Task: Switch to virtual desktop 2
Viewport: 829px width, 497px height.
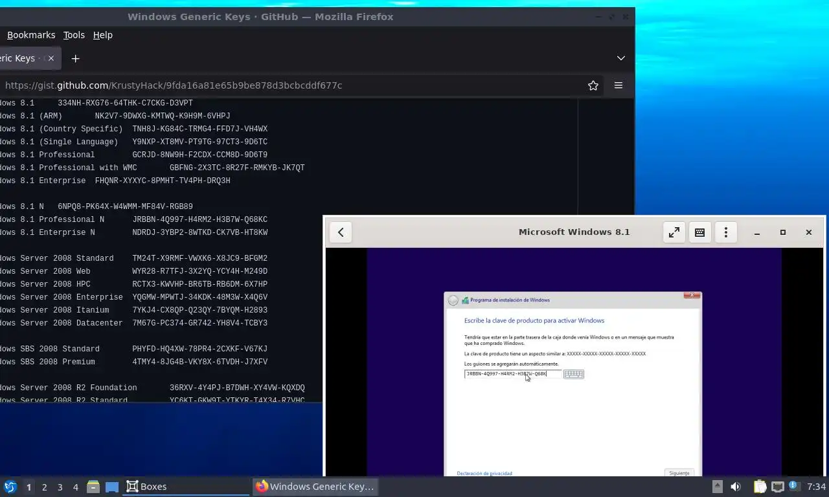Action: click(44, 487)
